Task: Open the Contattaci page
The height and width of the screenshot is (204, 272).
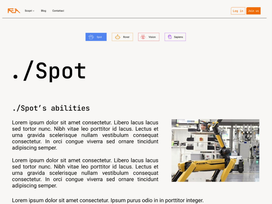Action: pos(58,11)
